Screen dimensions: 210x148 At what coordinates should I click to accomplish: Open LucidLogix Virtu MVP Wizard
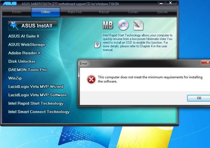36,86
